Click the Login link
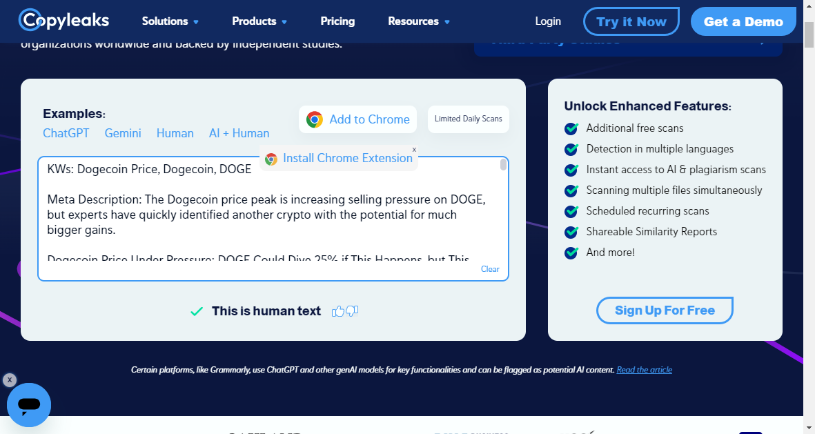Screen dimensions: 815x434 tap(548, 21)
